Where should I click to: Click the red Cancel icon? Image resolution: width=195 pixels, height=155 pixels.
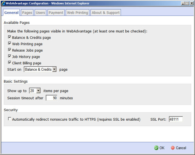[173, 148]
